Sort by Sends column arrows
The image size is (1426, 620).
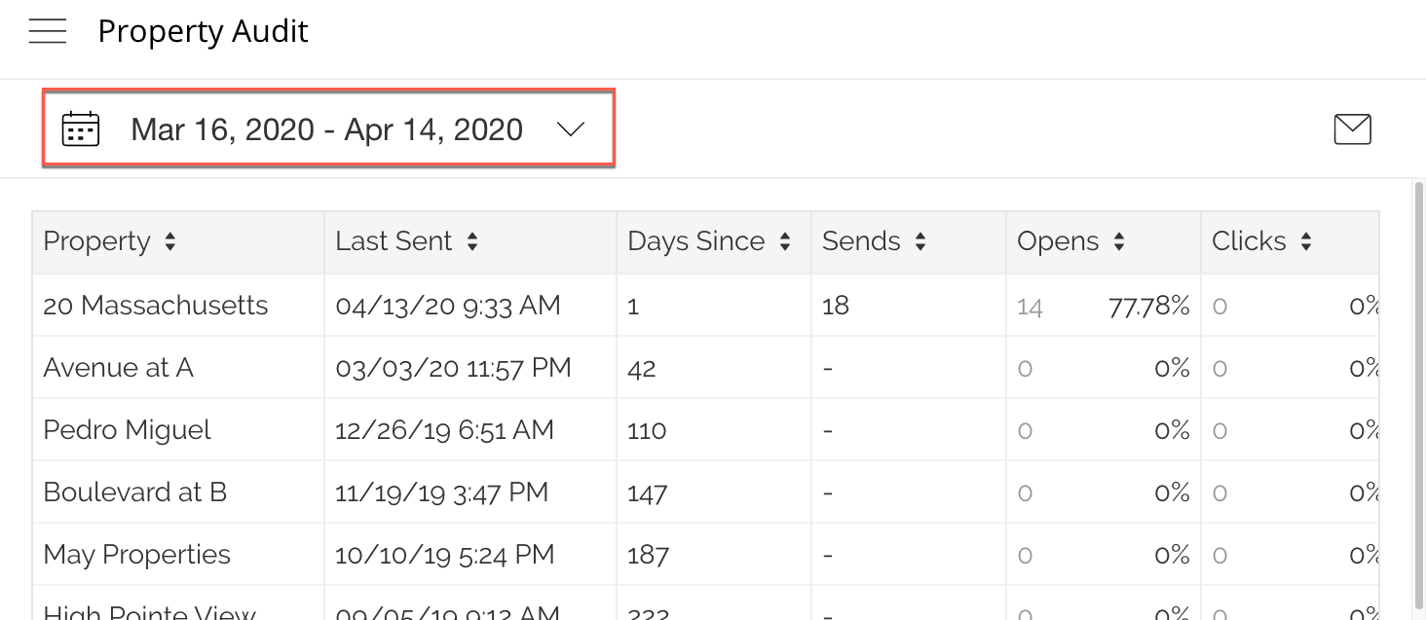pyautogui.click(x=920, y=242)
